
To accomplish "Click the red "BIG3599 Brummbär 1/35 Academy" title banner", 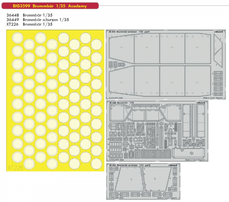I will tap(50, 6).
